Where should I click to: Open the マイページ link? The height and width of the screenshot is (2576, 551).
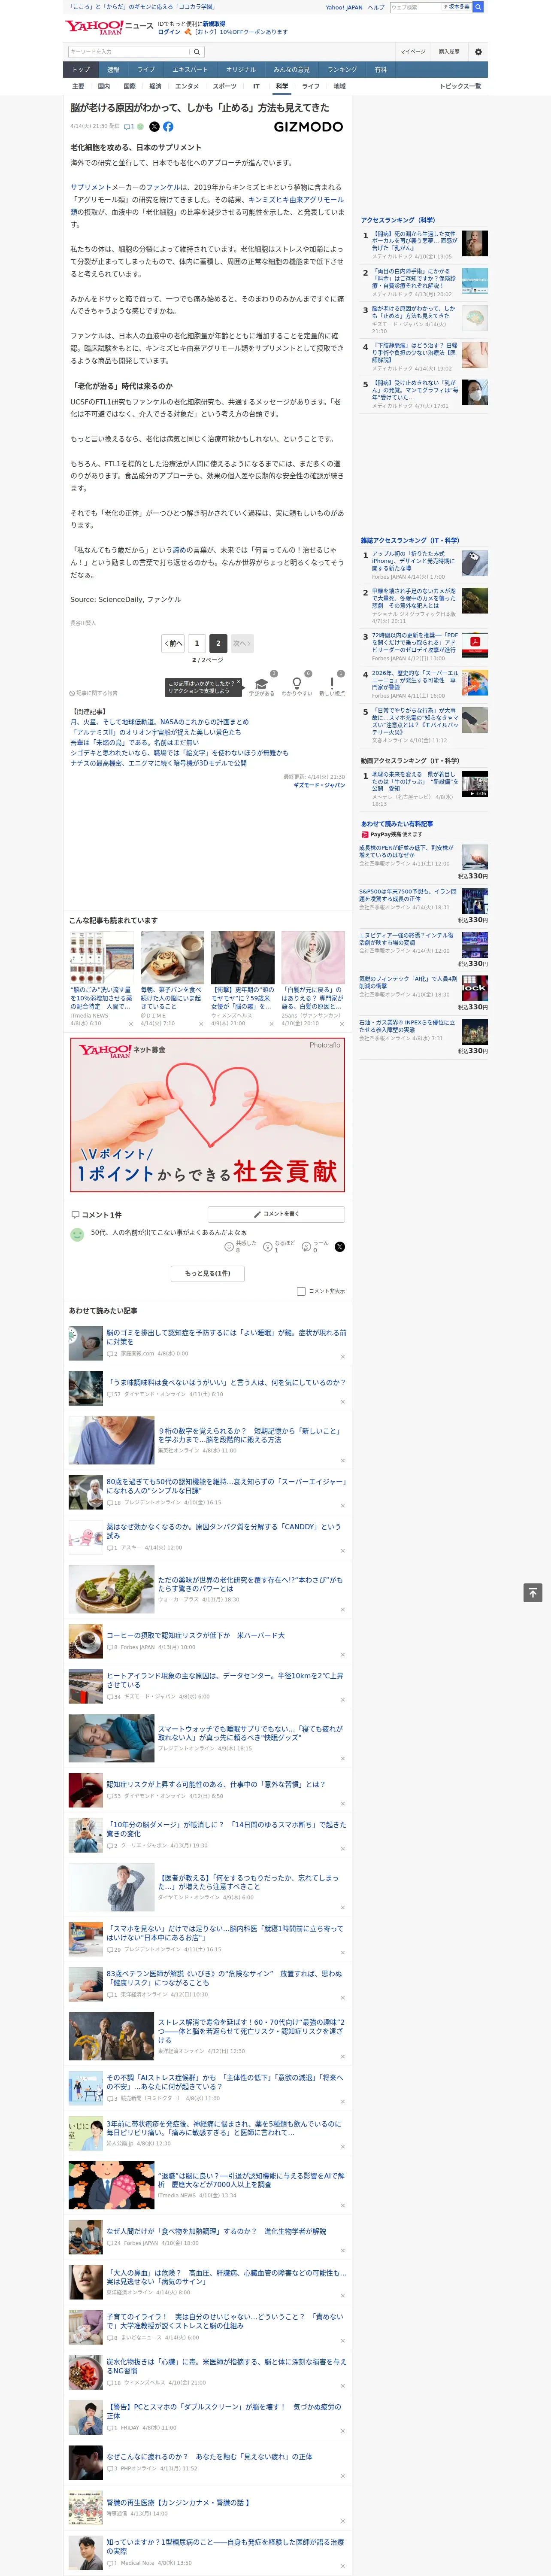click(412, 51)
